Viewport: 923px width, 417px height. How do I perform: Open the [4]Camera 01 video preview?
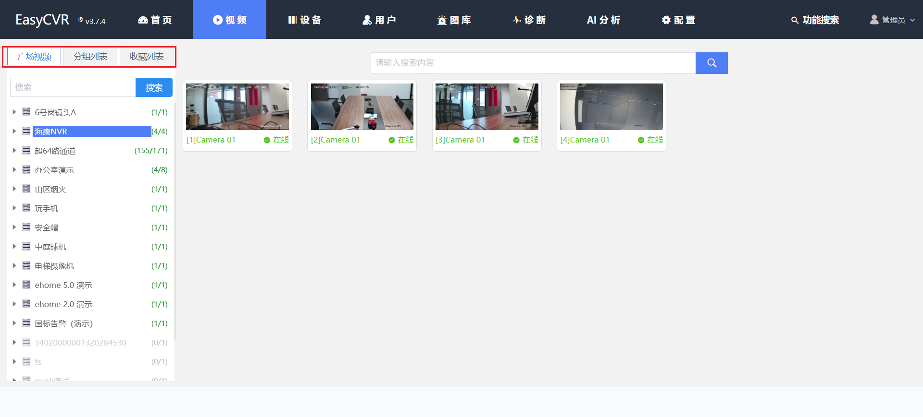(x=611, y=107)
